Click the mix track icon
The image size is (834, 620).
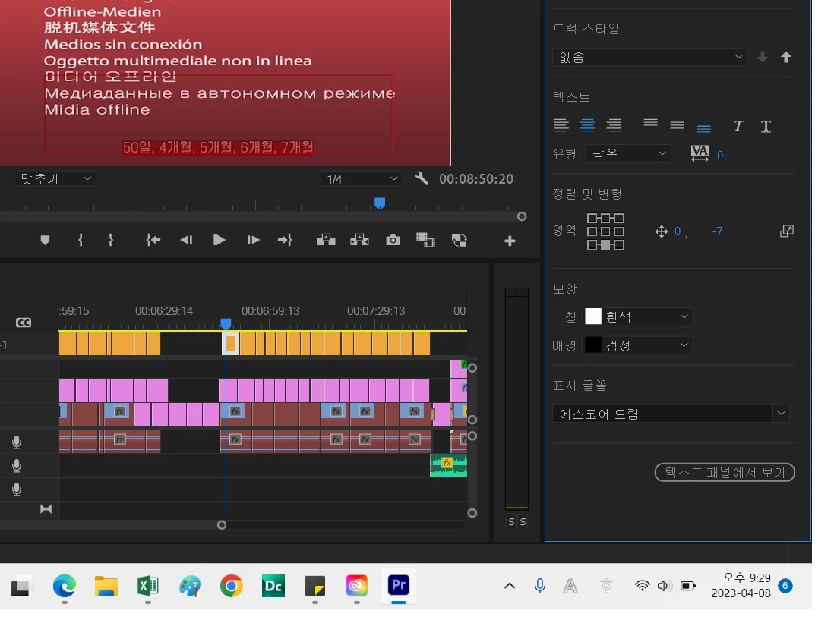click(46, 509)
